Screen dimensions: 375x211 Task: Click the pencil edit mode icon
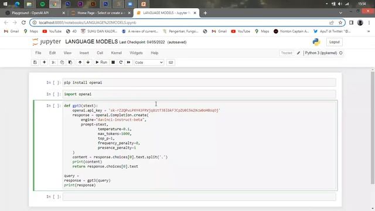[x=298, y=53]
